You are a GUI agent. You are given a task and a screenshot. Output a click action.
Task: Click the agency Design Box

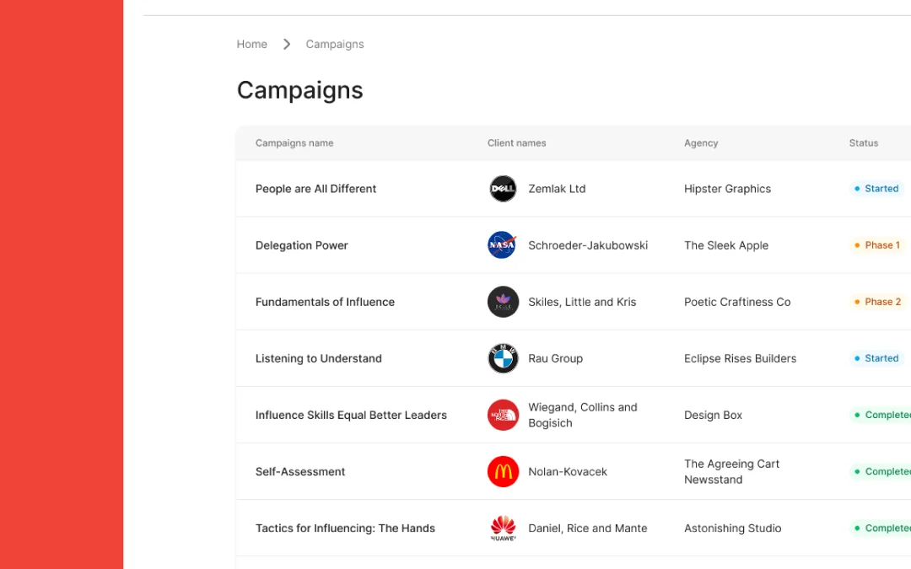713,415
